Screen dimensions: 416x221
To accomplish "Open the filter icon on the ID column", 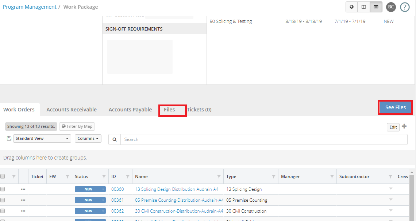I will pyautogui.click(x=128, y=177).
